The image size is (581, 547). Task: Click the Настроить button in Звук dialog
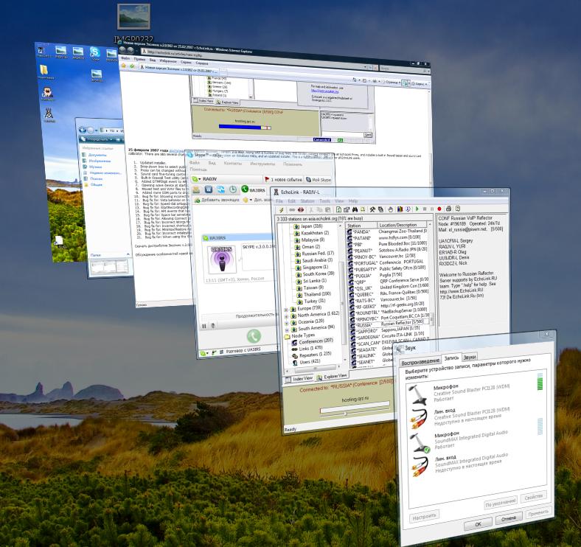click(x=424, y=515)
